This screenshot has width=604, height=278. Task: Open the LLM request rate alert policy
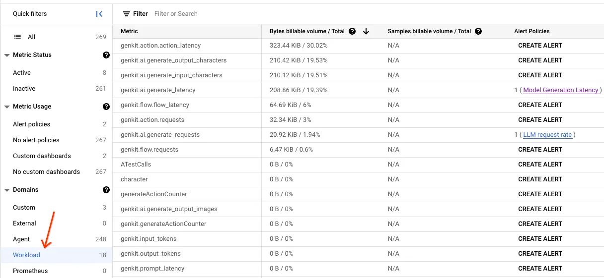(547, 135)
